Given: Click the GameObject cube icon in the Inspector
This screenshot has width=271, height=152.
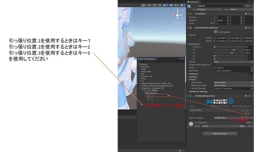Looking at the screenshot, I should (189, 6).
